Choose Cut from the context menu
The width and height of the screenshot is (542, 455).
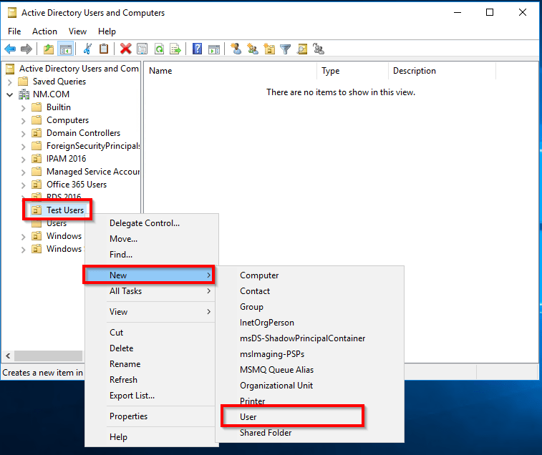[x=152, y=333]
